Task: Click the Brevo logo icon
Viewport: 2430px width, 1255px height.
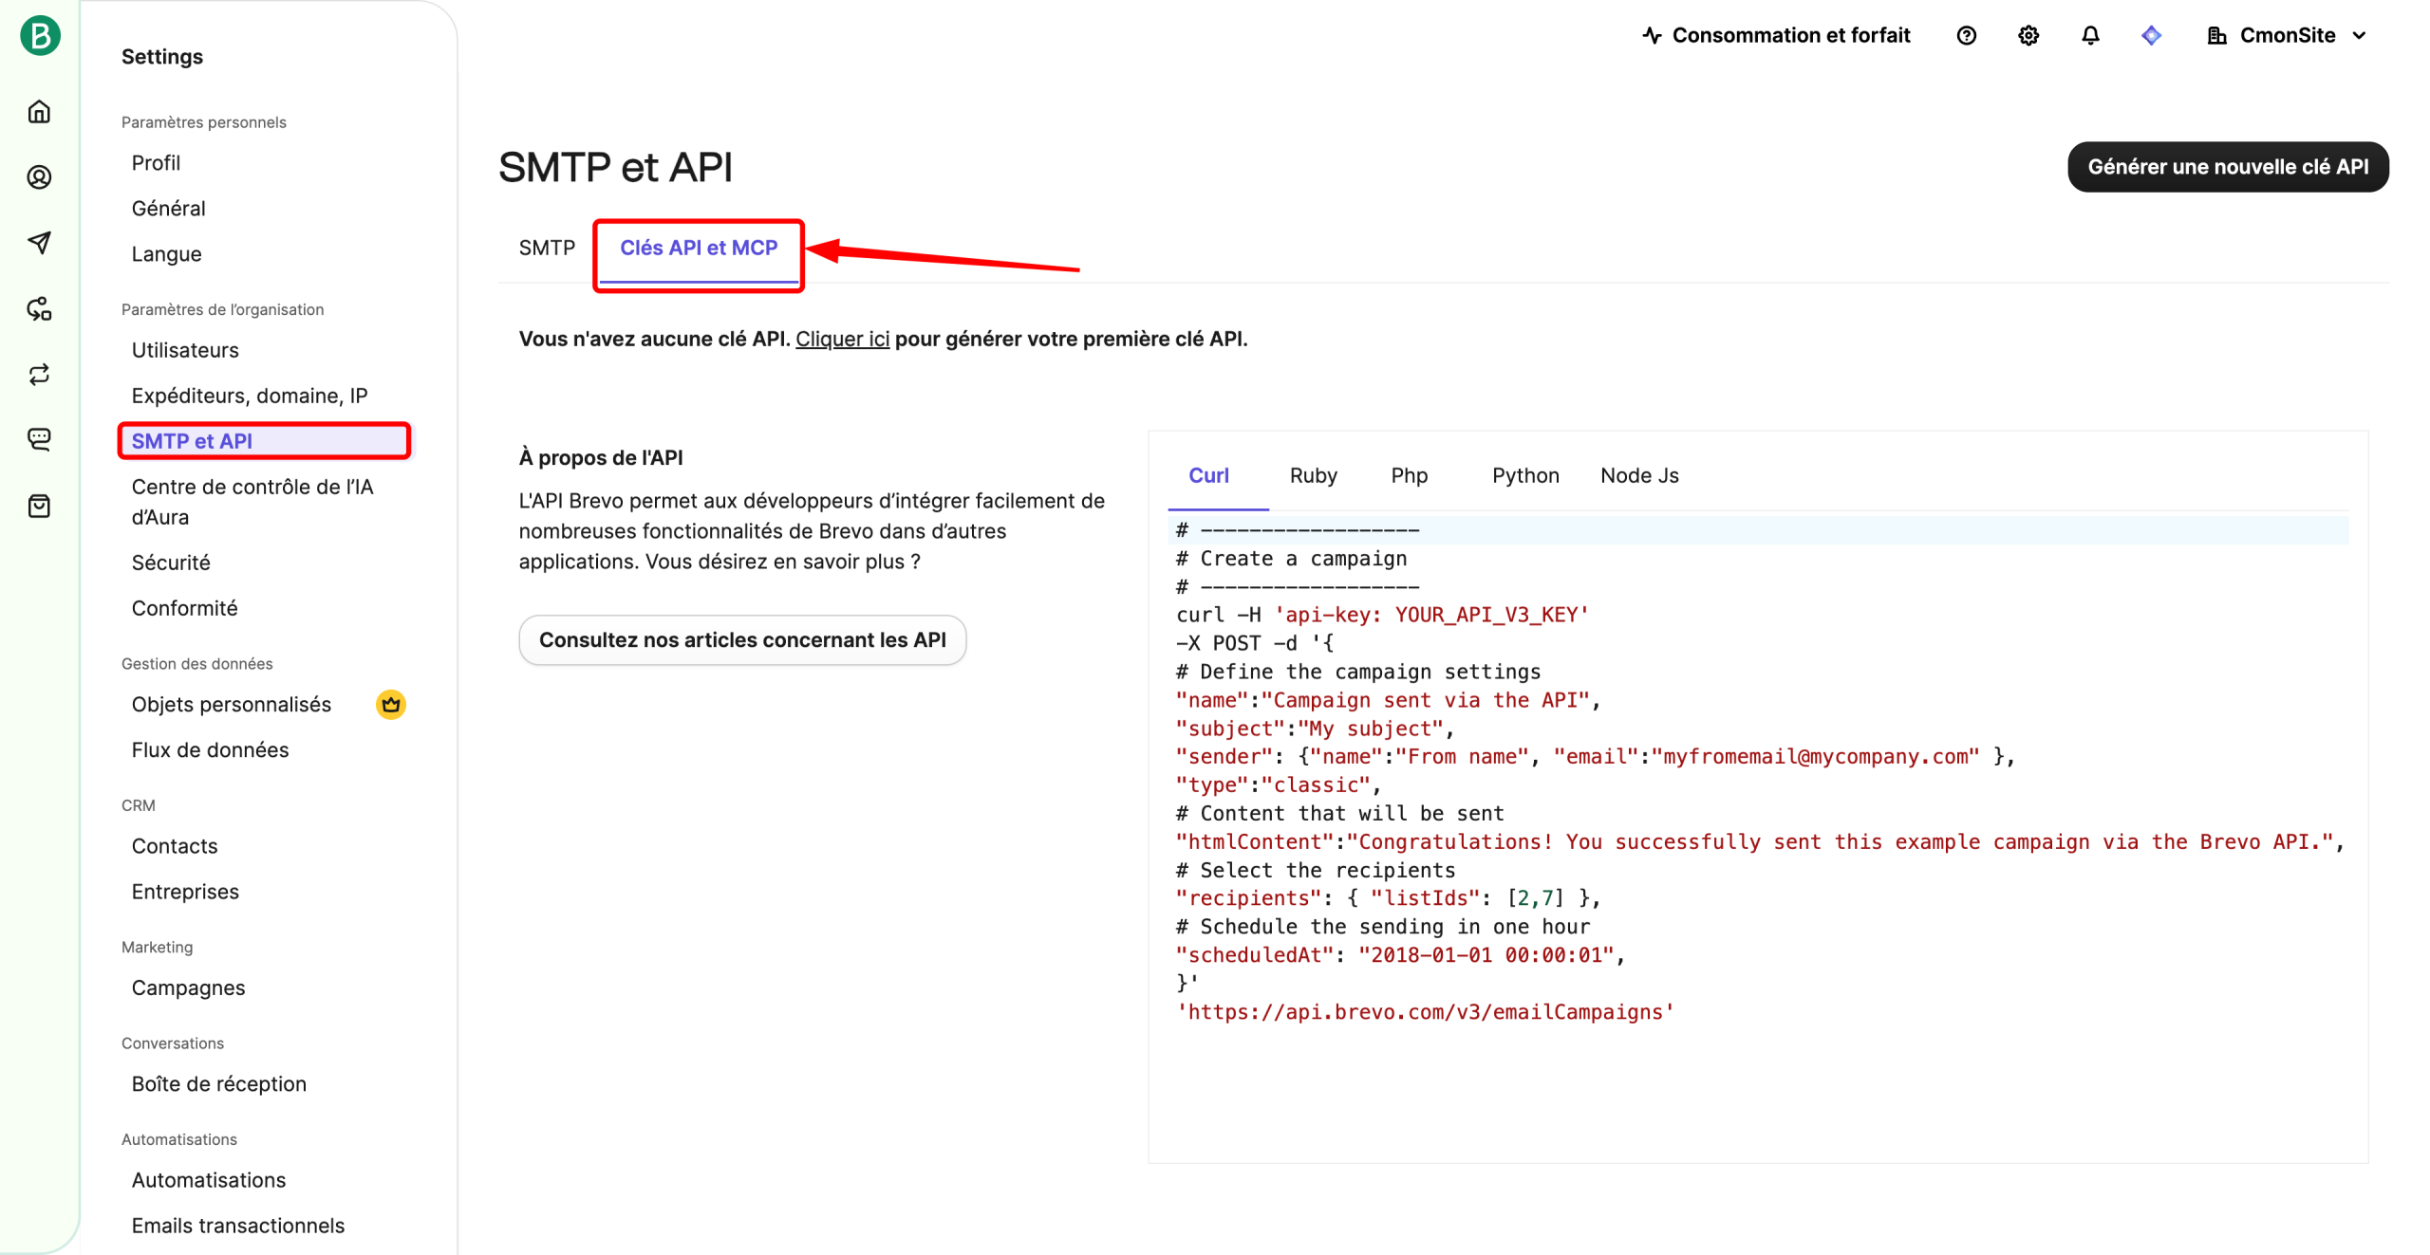Action: [x=40, y=36]
